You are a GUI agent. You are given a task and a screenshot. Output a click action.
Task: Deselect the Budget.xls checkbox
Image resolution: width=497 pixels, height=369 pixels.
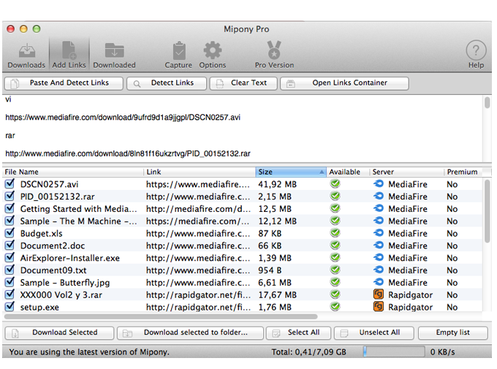click(10, 232)
